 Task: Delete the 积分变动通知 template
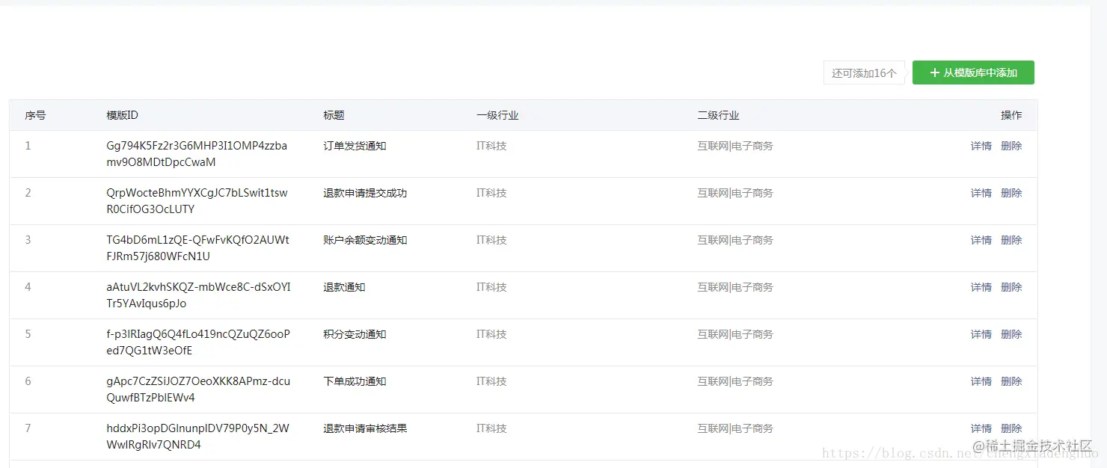[1011, 334]
